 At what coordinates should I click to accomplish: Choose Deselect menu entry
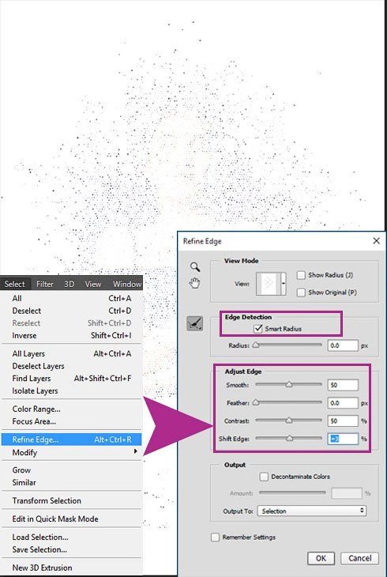72,311
